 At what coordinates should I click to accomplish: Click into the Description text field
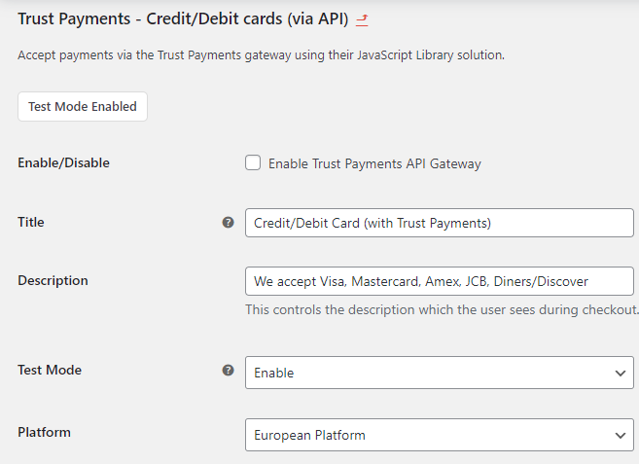point(439,281)
